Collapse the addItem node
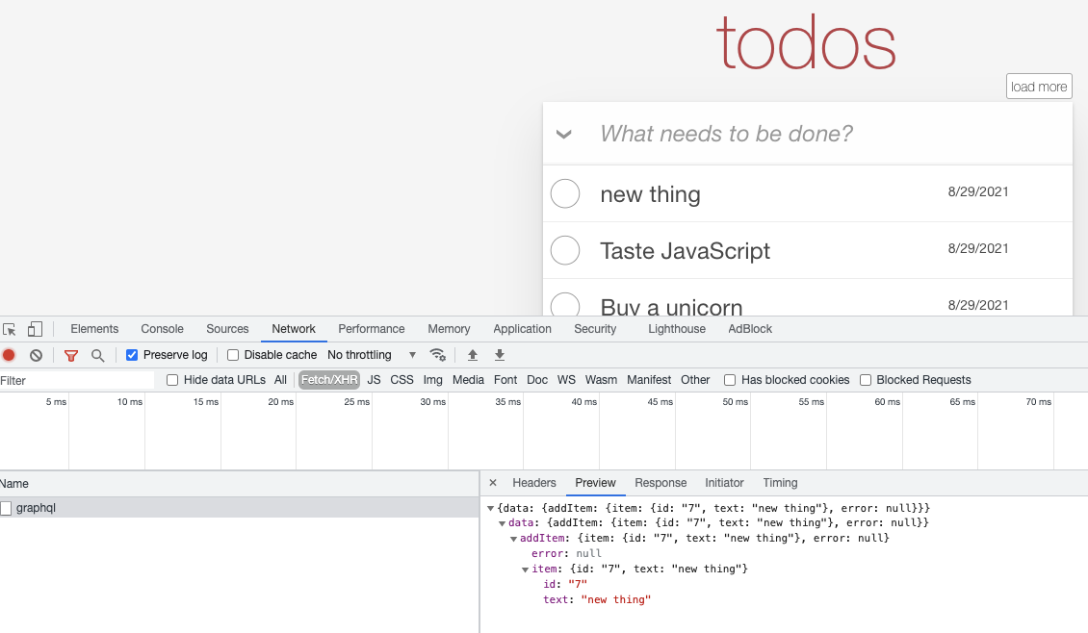Screen dimensions: 1088x633 513,539
